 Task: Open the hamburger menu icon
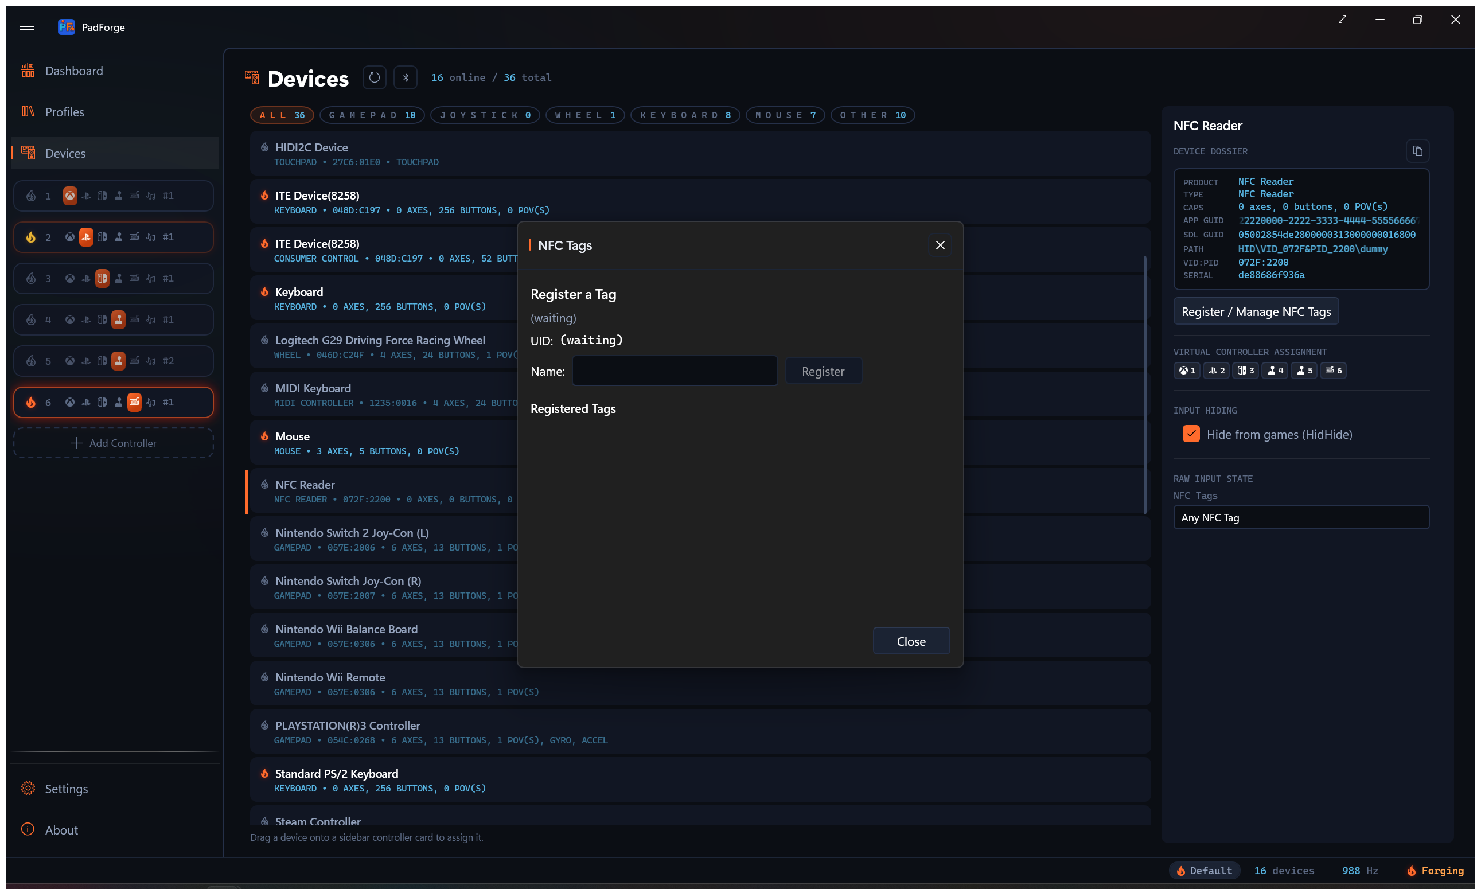click(x=27, y=26)
